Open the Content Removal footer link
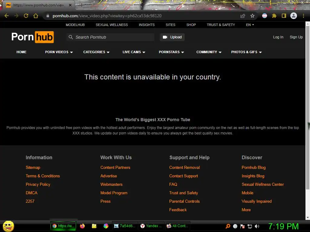The width and height of the screenshot is (310, 232). (184, 167)
